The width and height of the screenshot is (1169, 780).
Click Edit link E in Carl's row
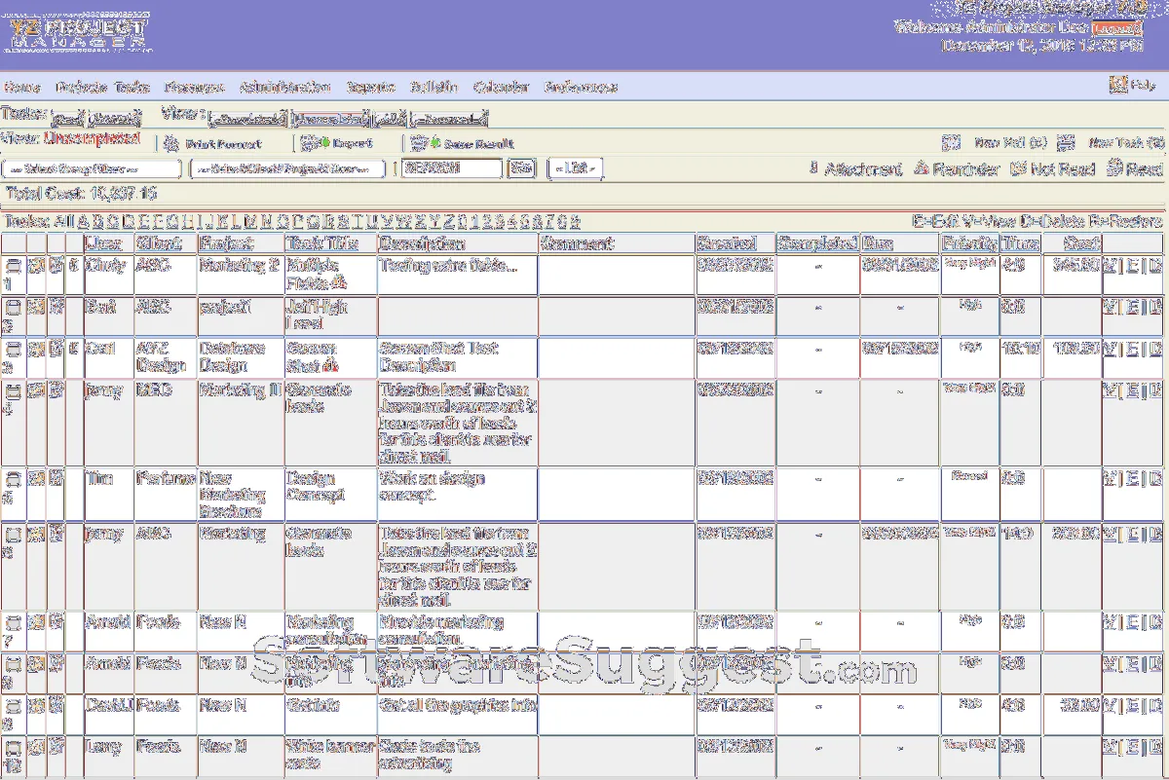coord(1132,348)
